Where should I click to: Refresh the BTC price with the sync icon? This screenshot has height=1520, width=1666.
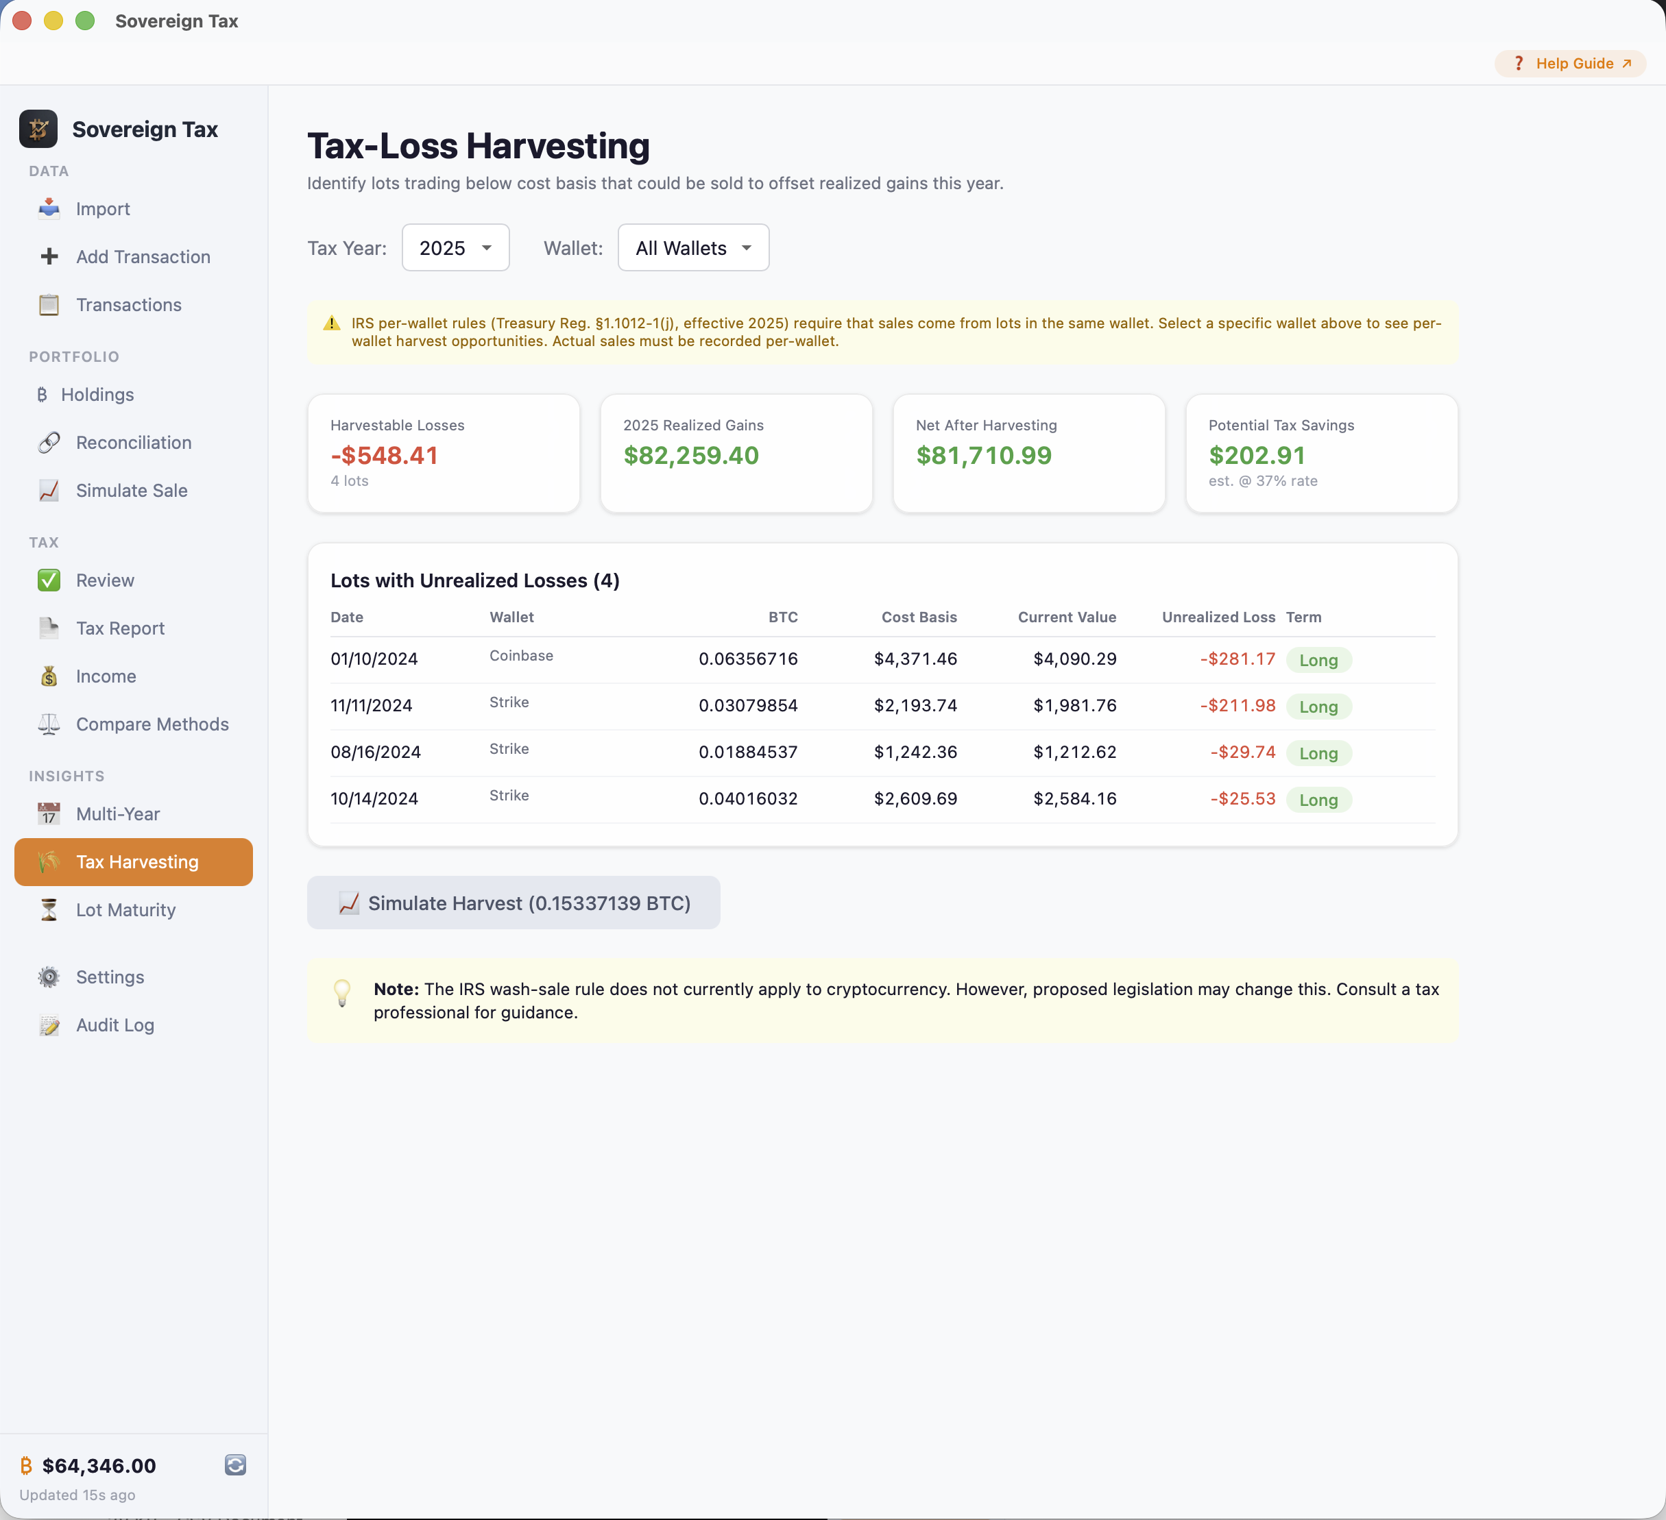[236, 1465]
